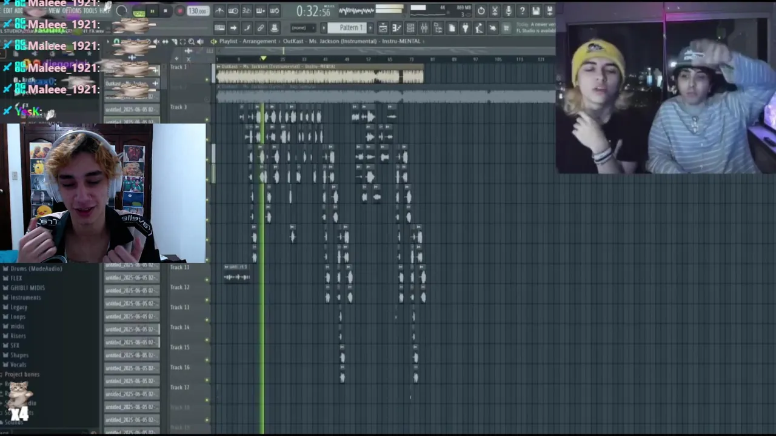Click the microphone audio recording icon
776x436 pixels.
[508, 11]
